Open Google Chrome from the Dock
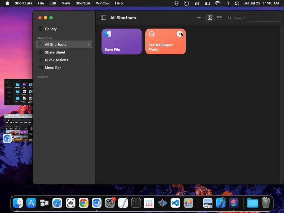Image resolution: width=284 pixels, height=213 pixels. pos(83,203)
